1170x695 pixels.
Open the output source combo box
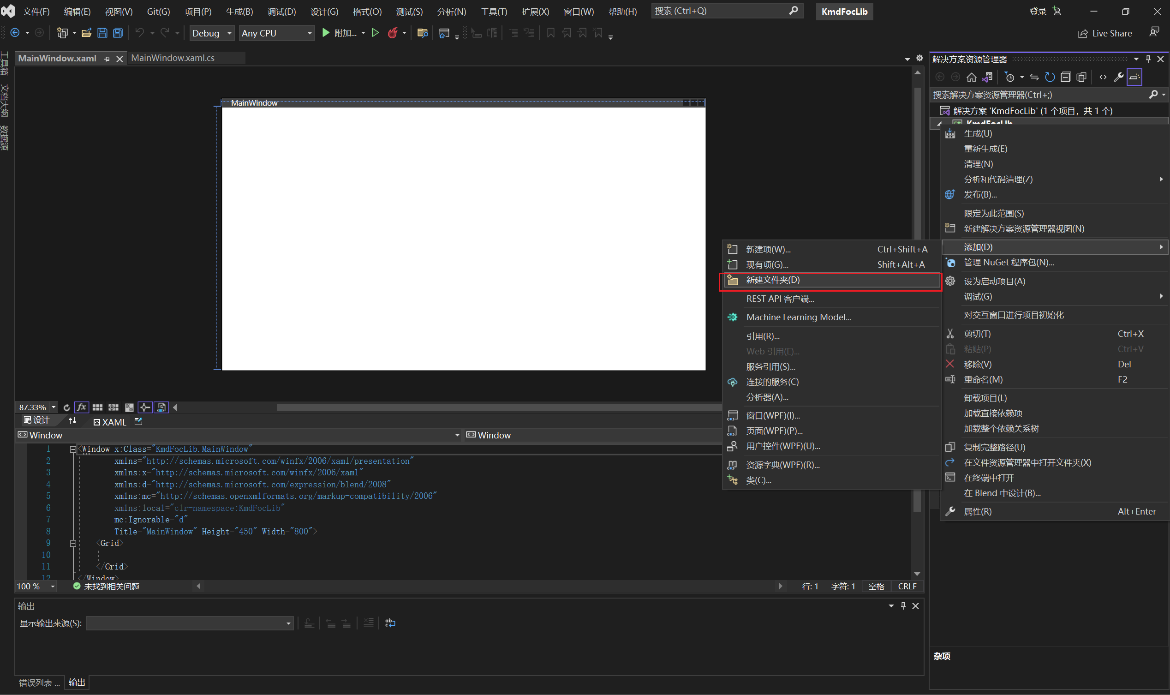[190, 623]
